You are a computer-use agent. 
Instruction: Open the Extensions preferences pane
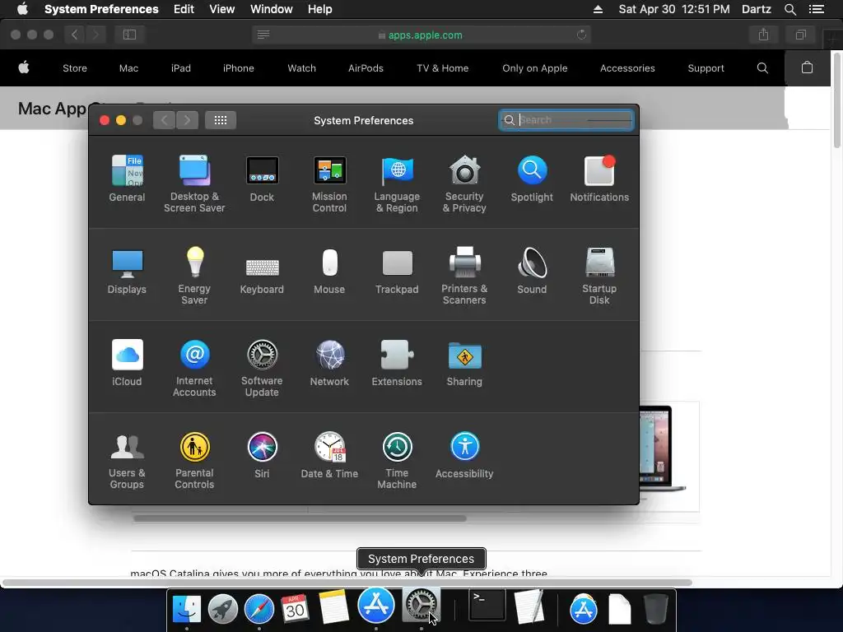coord(398,363)
